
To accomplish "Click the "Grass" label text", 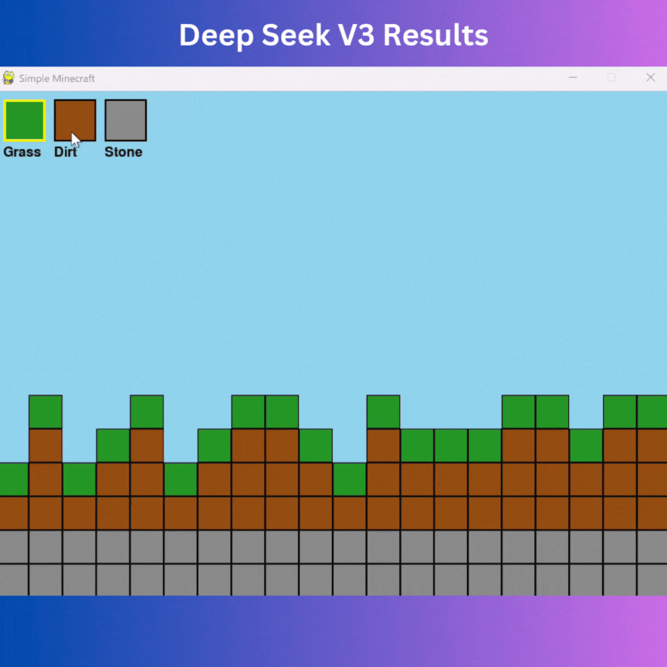I will (x=22, y=152).
